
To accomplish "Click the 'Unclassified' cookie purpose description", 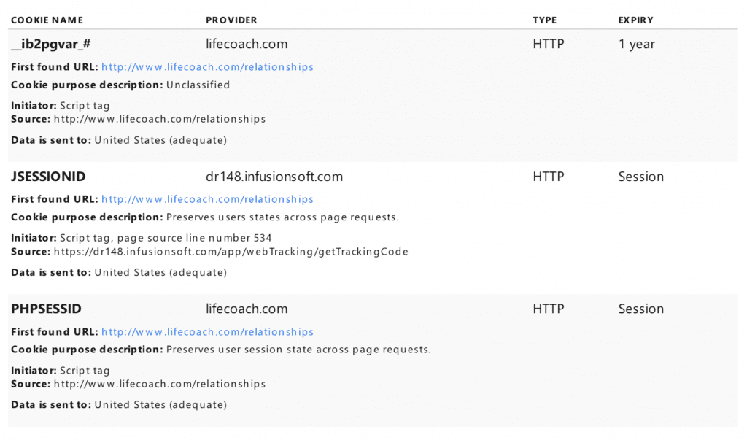I will [x=198, y=85].
